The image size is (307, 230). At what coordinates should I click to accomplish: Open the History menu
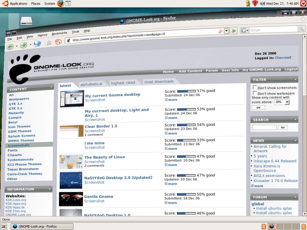pos(43,35)
